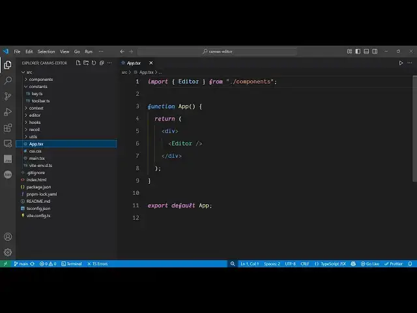Go back with the left arrow

(x=122, y=52)
